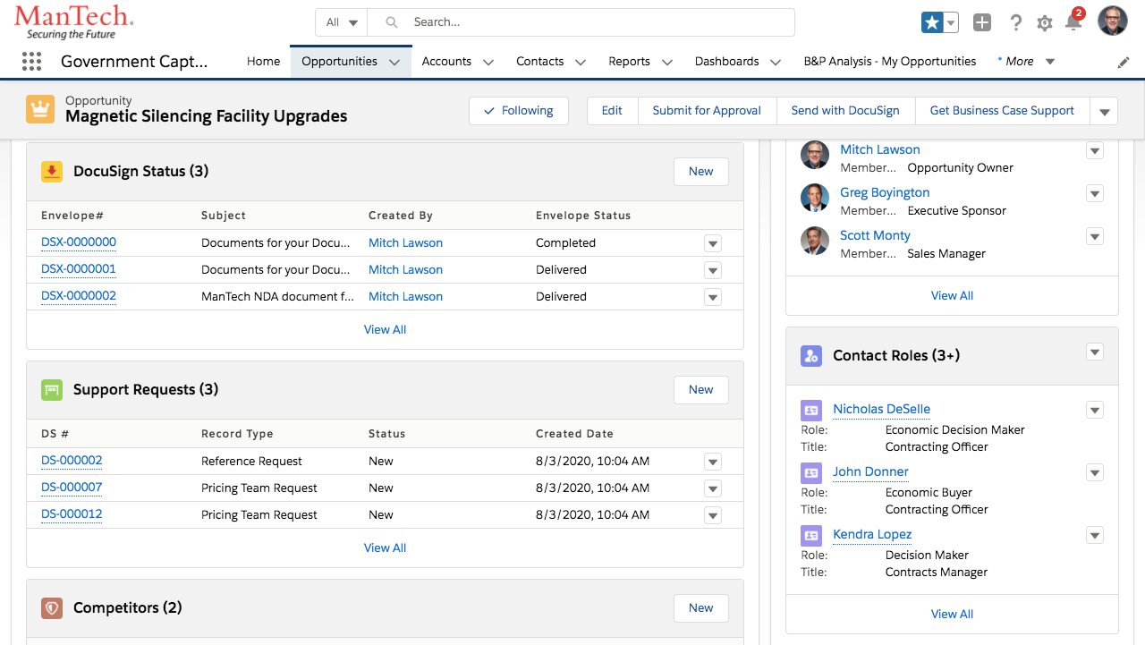Open the App Launcher grid icon

[31, 62]
